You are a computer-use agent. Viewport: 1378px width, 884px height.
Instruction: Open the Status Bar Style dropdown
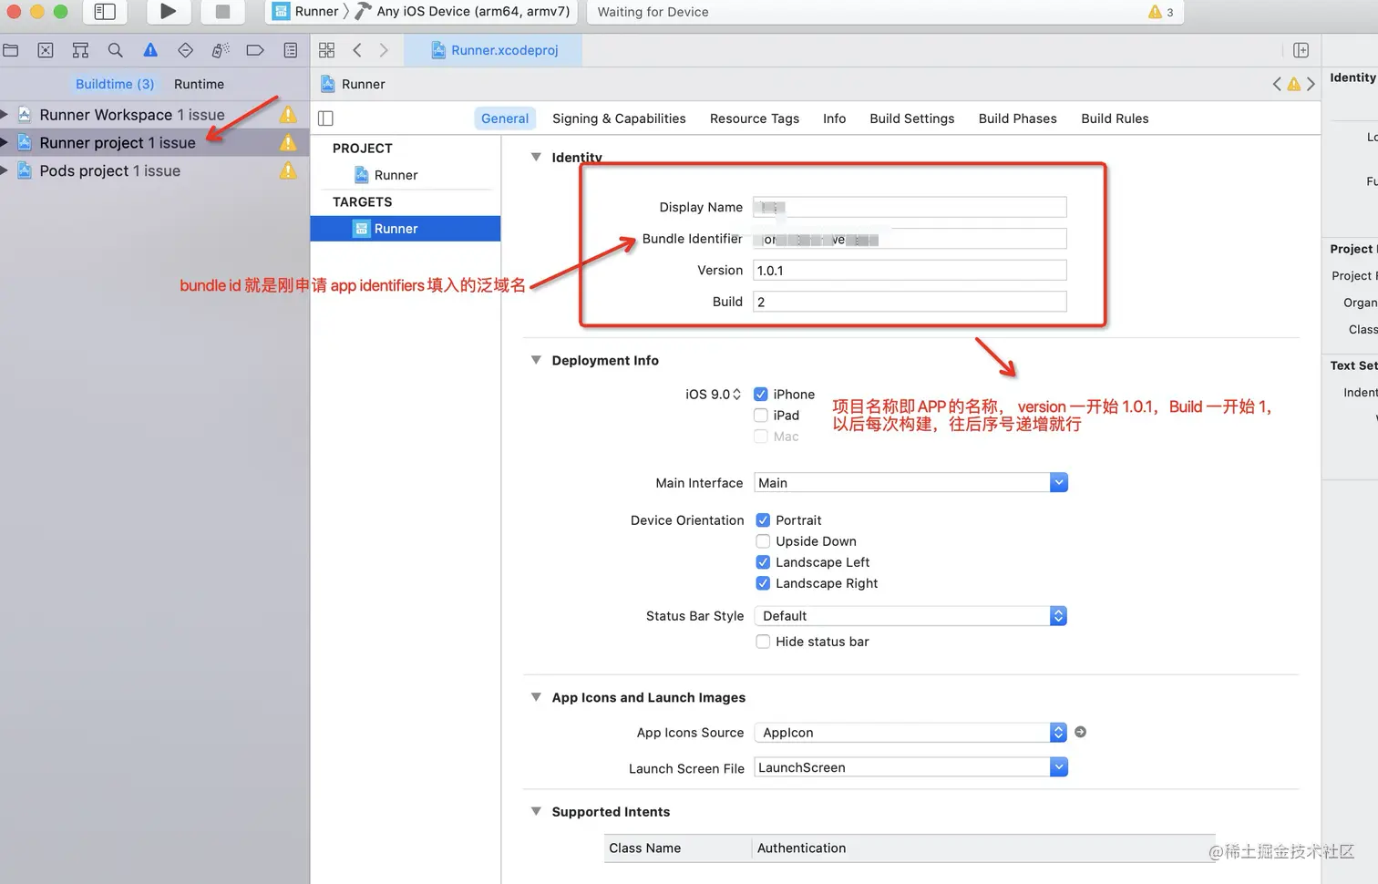coord(910,616)
